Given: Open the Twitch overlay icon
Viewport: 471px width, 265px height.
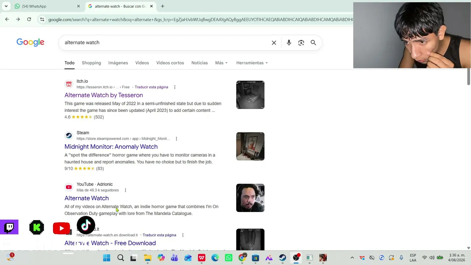Looking at the screenshot, I should click(x=9, y=227).
